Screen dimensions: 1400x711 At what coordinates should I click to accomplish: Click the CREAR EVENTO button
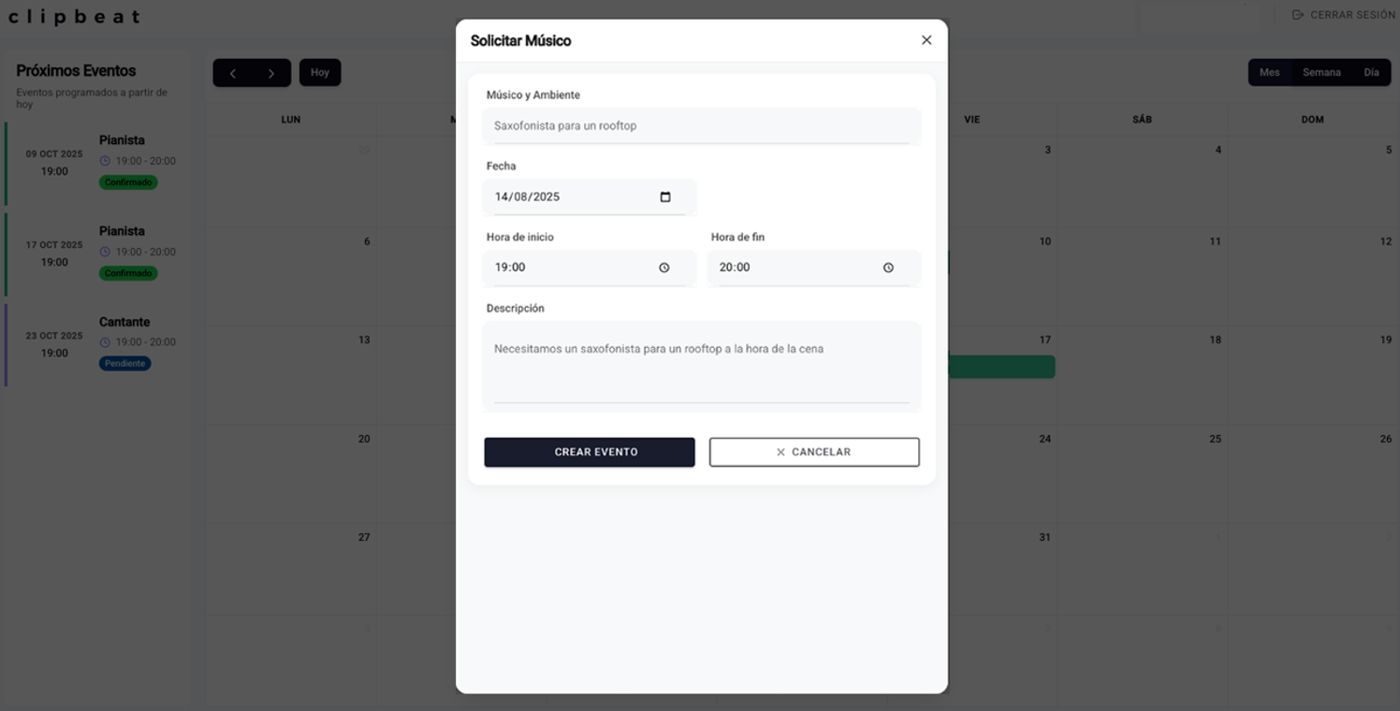pos(590,452)
